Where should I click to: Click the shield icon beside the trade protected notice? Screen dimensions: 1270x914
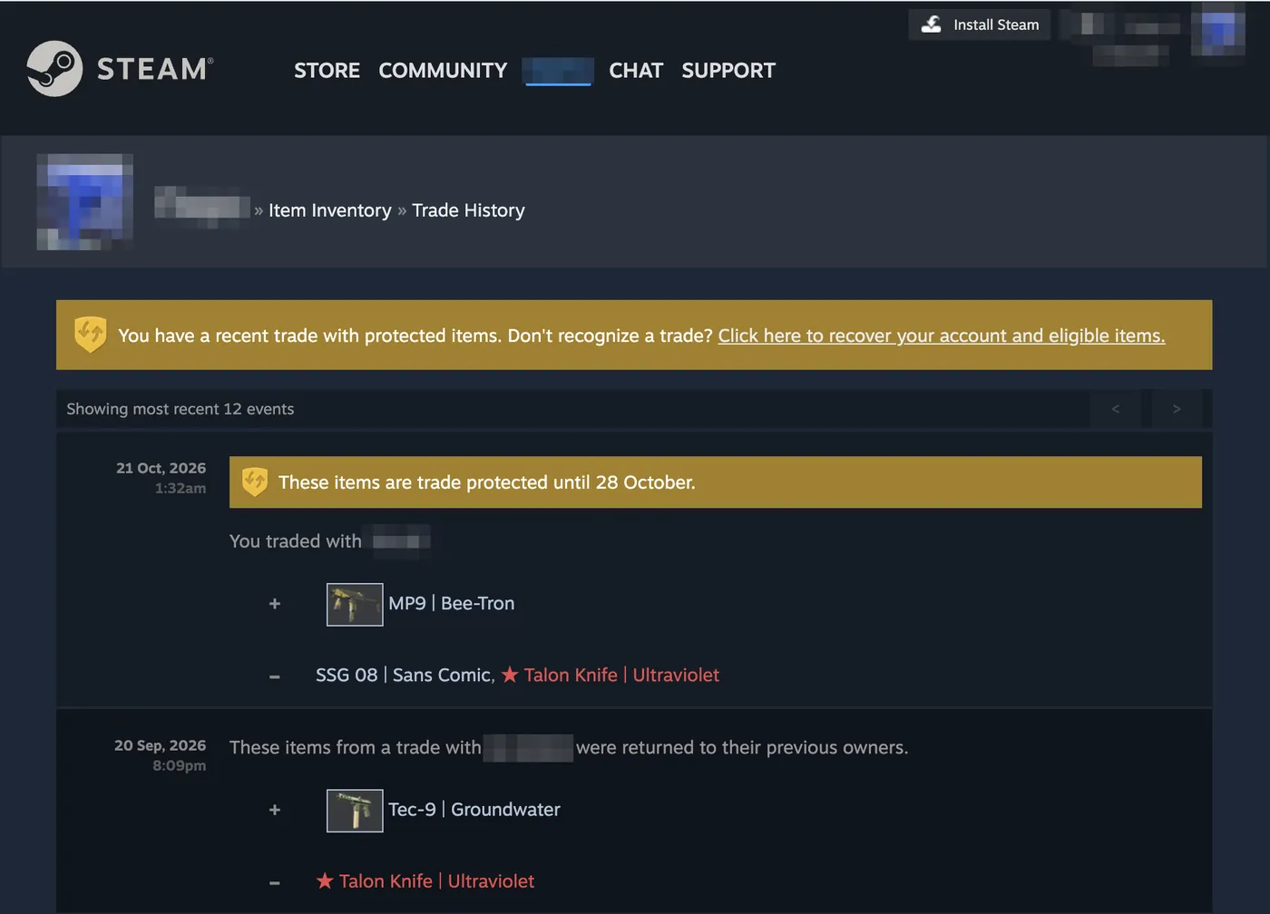255,481
